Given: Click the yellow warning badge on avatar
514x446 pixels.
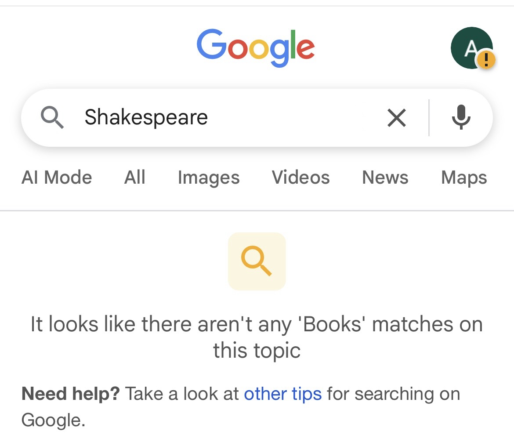Looking at the screenshot, I should [486, 60].
